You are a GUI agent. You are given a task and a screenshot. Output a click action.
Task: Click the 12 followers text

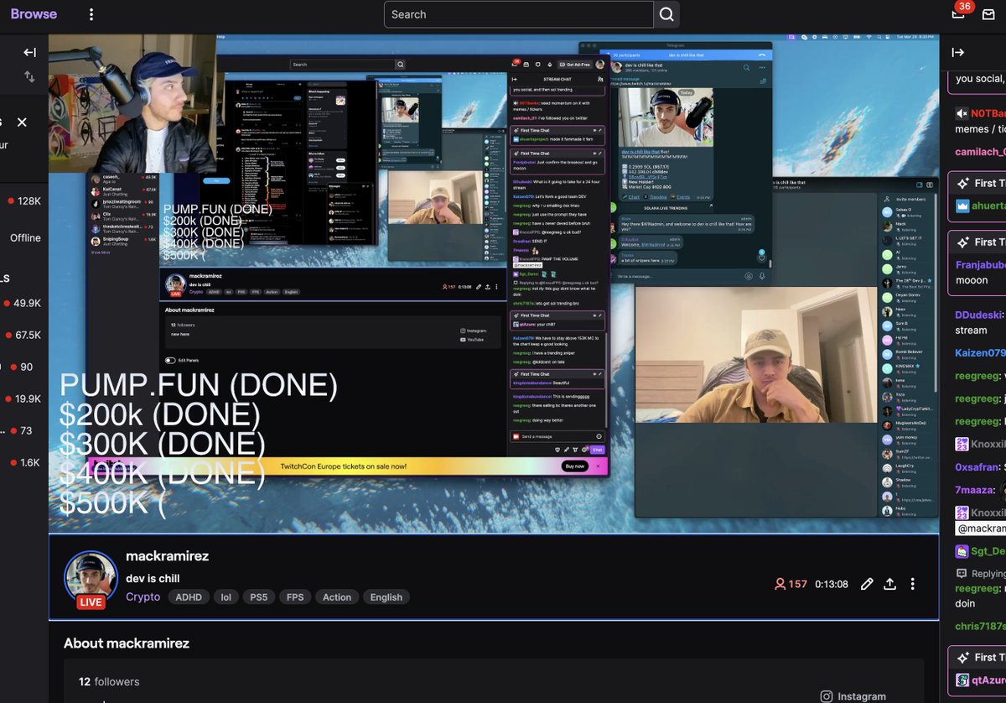pos(109,682)
